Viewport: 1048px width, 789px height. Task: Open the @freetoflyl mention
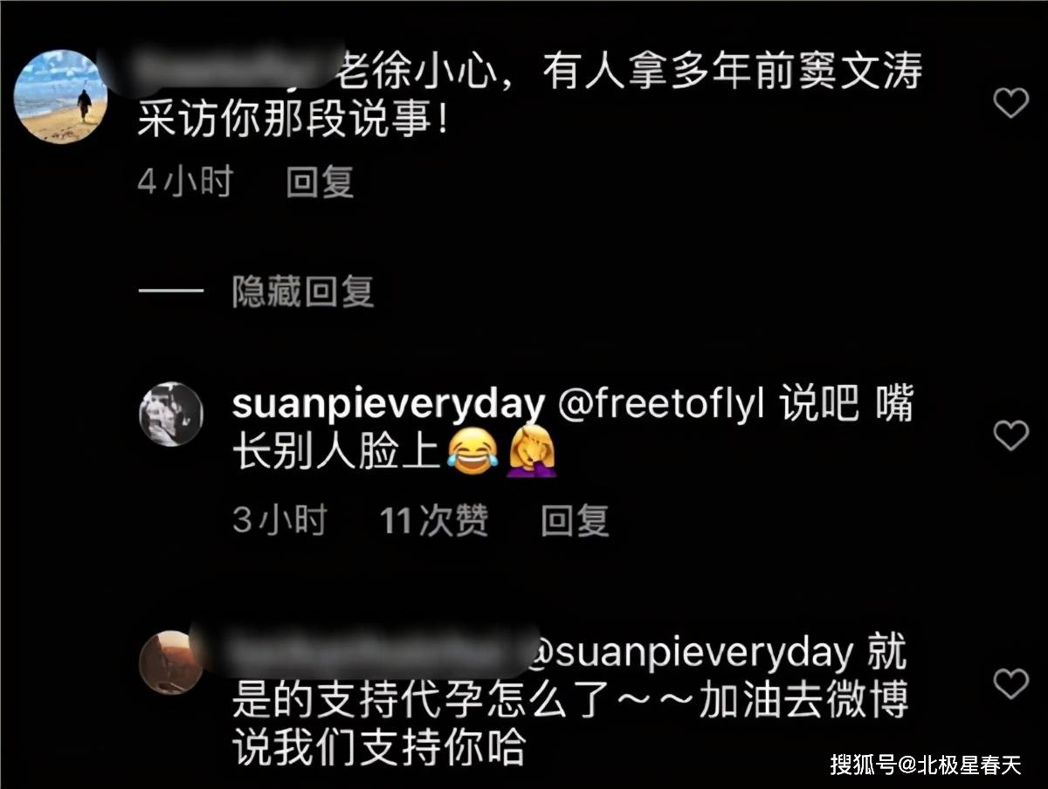[660, 408]
